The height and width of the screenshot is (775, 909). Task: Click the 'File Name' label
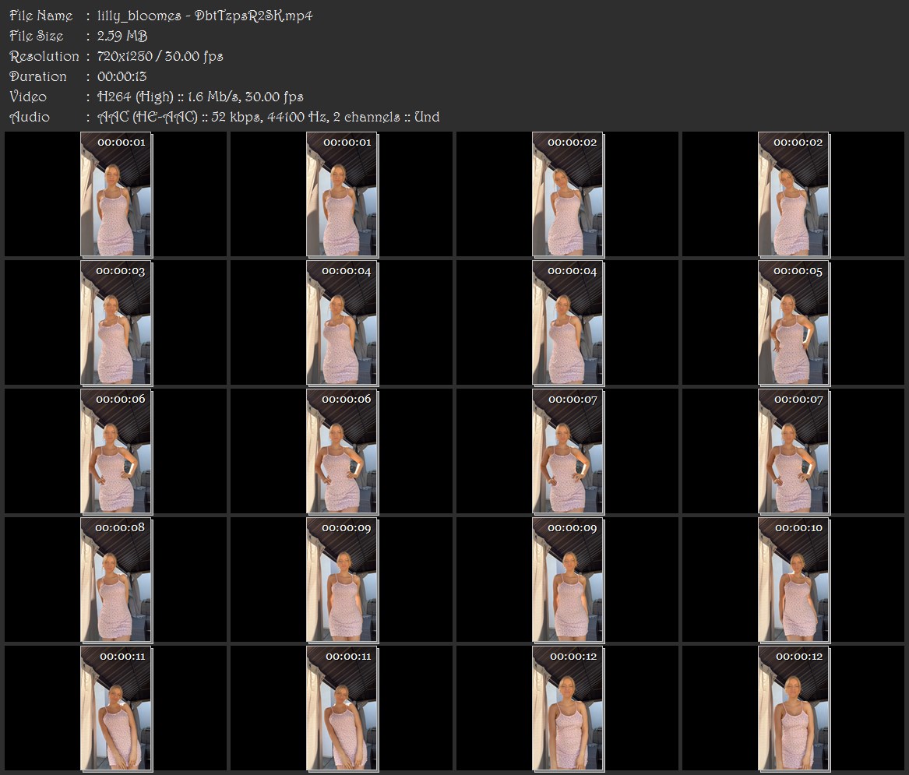point(41,16)
